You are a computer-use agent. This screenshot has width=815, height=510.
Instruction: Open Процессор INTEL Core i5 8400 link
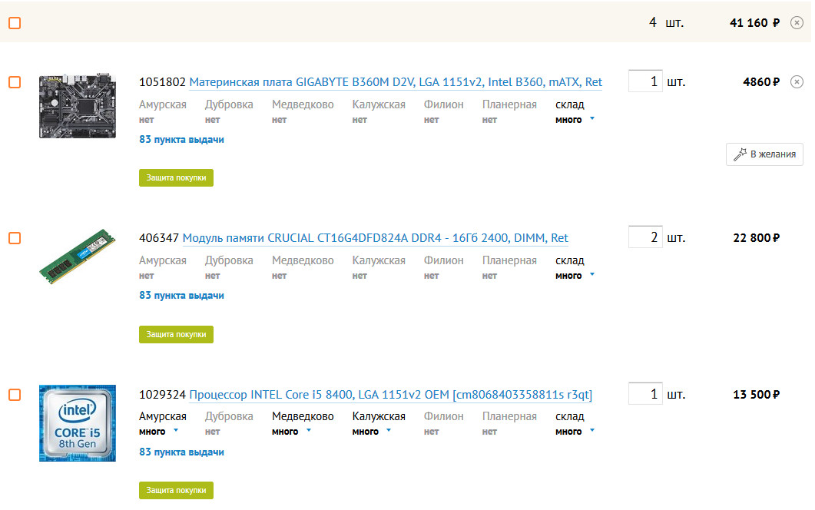point(391,395)
